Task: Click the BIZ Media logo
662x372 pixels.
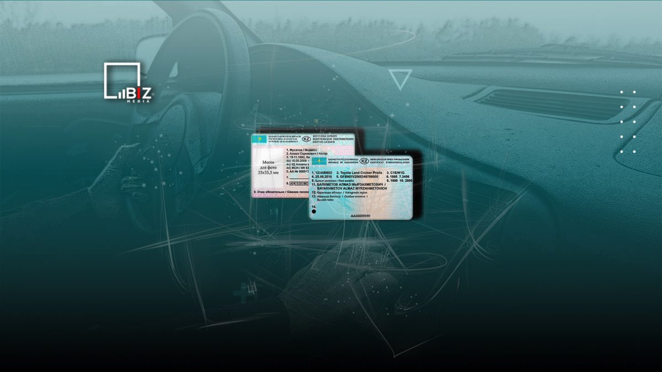Action: pyautogui.click(x=127, y=82)
